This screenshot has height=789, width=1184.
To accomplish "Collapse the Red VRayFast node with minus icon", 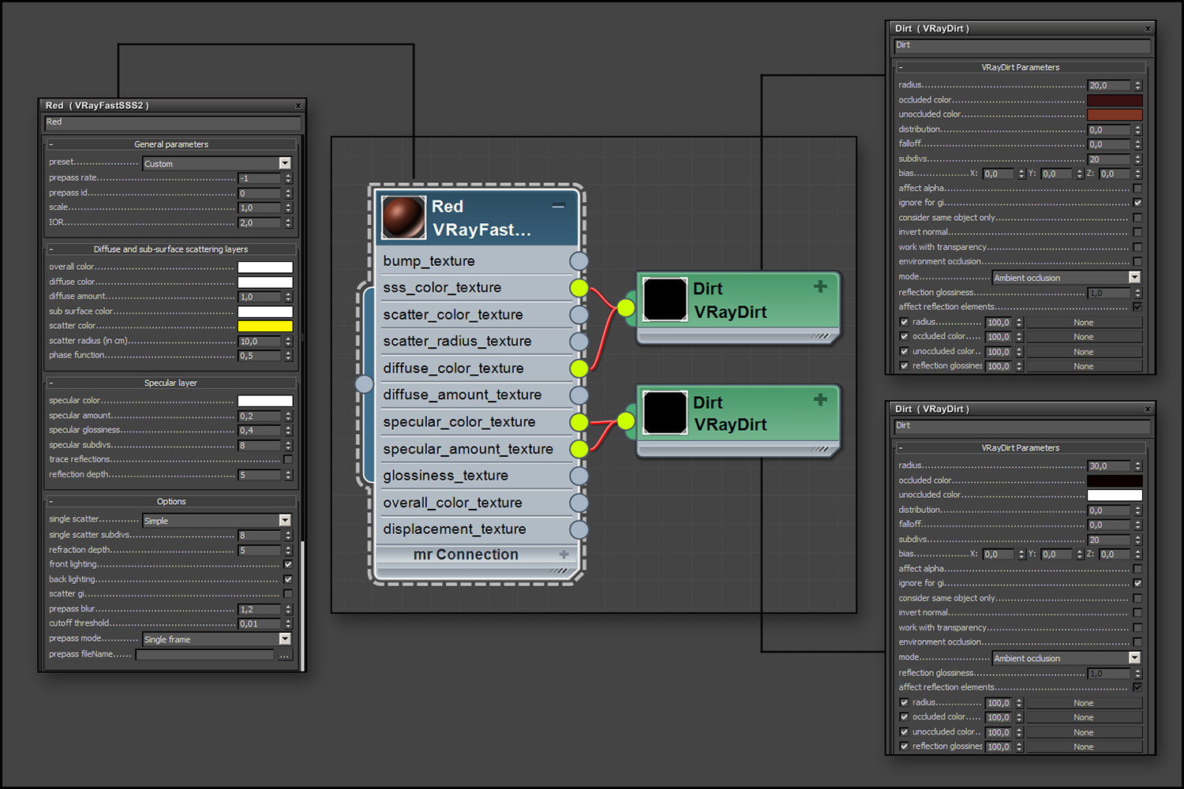I will [x=558, y=207].
